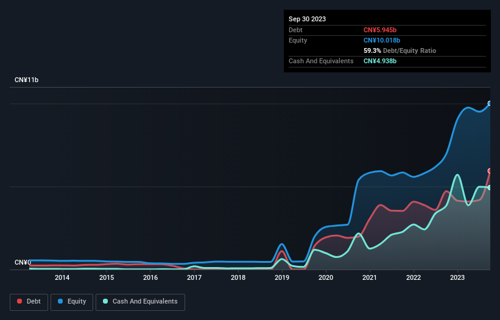Click Cash And Equivalents label in tooltip

[321, 61]
